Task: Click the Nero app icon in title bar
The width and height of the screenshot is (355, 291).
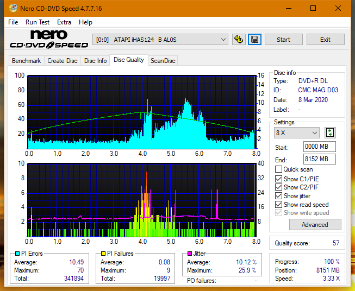Action: pos(13,8)
